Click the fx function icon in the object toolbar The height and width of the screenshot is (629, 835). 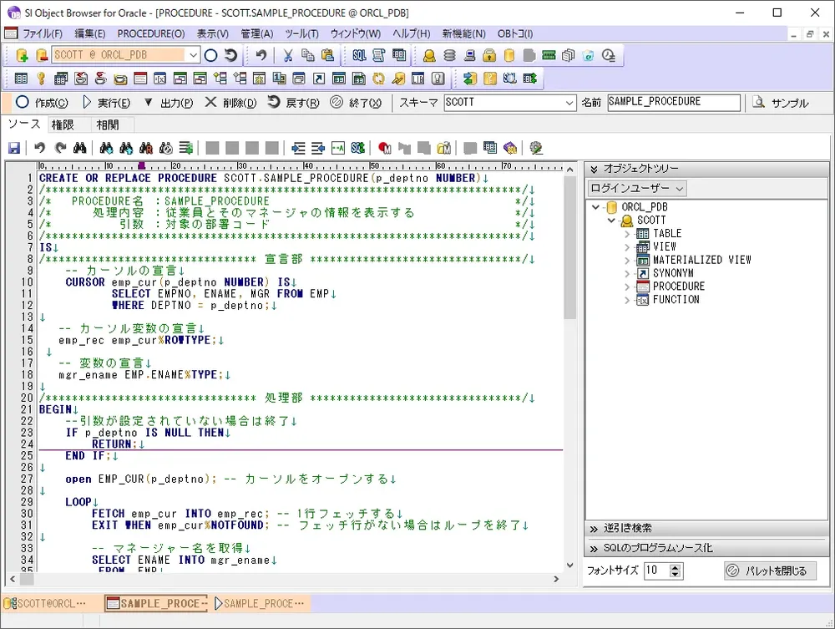pyautogui.click(x=159, y=79)
